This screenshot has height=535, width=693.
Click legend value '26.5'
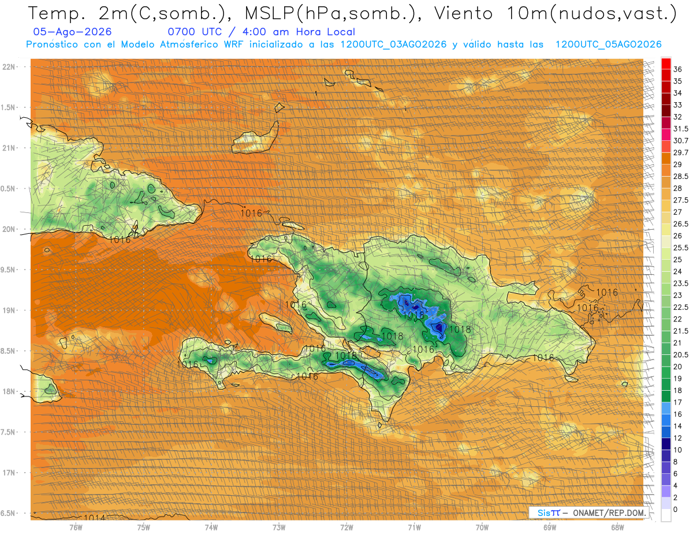(x=681, y=224)
